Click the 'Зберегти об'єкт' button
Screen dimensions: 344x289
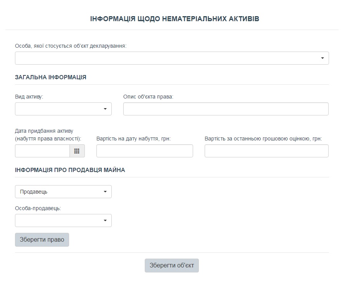pyautogui.click(x=172, y=266)
